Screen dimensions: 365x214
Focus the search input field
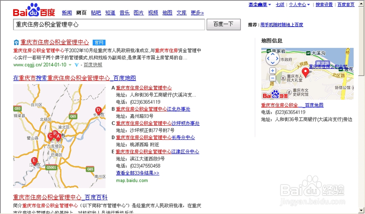coord(109,24)
